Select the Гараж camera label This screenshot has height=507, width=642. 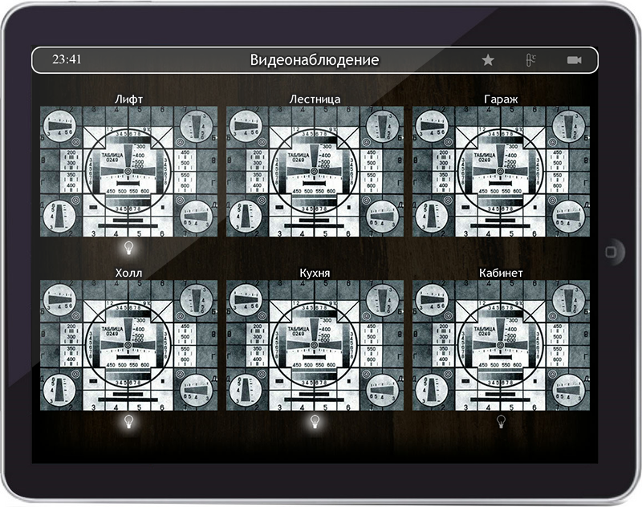pos(501,99)
